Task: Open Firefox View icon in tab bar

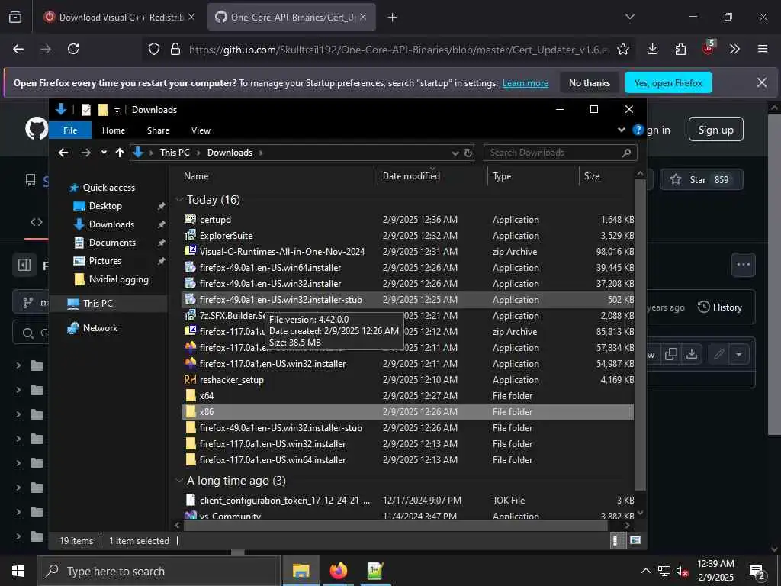Action: pos(15,17)
